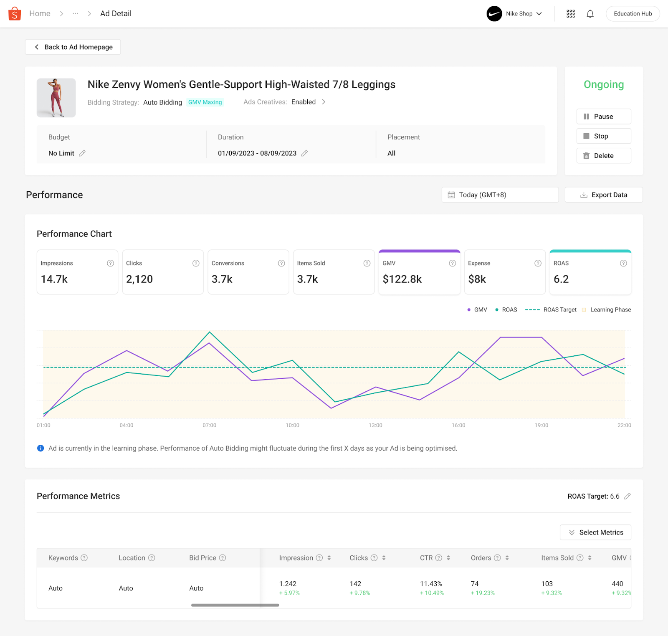
Task: Click the +19.23% orders change
Action: coord(483,593)
